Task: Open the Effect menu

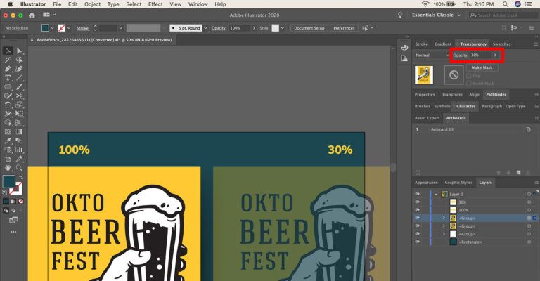Action: [x=155, y=4]
